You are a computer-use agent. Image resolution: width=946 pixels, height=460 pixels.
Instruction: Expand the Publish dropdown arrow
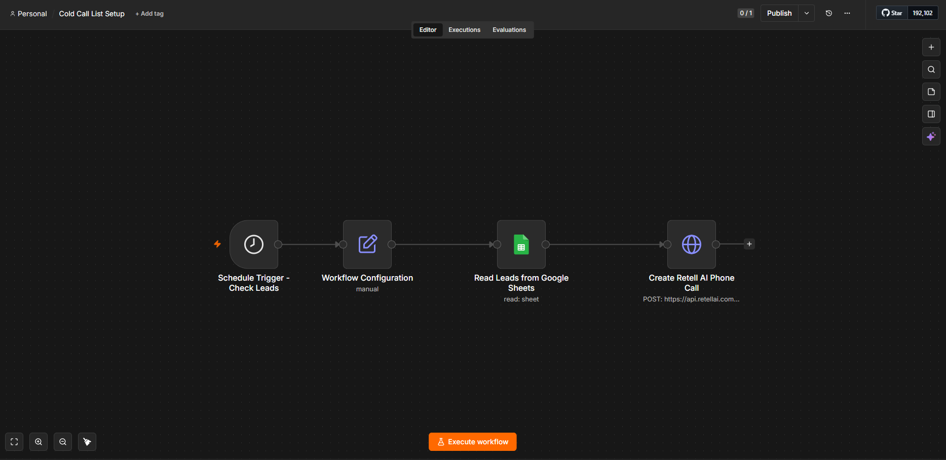coord(807,13)
